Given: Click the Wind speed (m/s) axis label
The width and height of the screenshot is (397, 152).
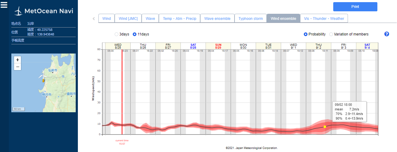Looking at the screenshot, I should coord(93,89).
